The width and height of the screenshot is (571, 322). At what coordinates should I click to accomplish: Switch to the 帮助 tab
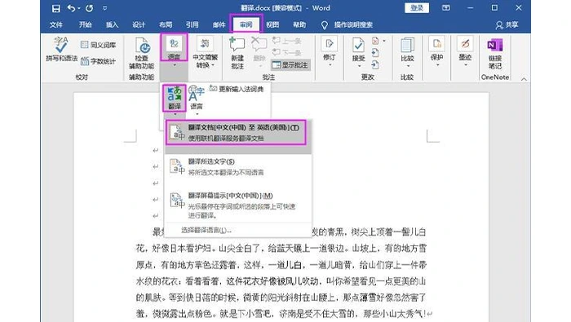click(299, 24)
